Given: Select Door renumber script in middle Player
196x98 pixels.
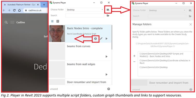Looking at the screenshot, I should [80, 82].
